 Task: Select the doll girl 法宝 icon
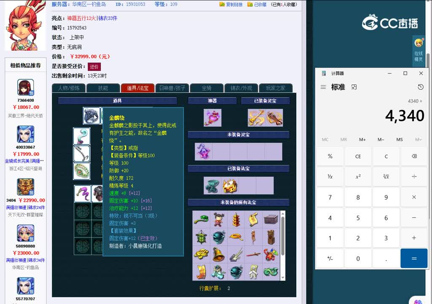pyautogui.click(x=219, y=220)
